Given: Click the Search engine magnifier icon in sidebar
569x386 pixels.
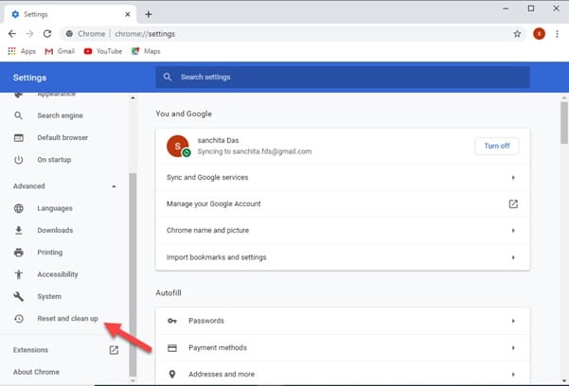Looking at the screenshot, I should [x=19, y=115].
